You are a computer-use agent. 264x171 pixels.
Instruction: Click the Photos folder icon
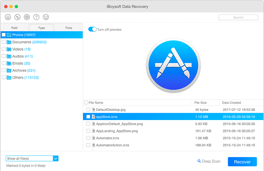[9, 35]
